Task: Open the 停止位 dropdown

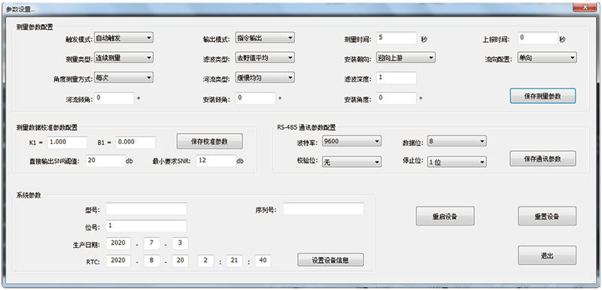Action: coord(457,162)
